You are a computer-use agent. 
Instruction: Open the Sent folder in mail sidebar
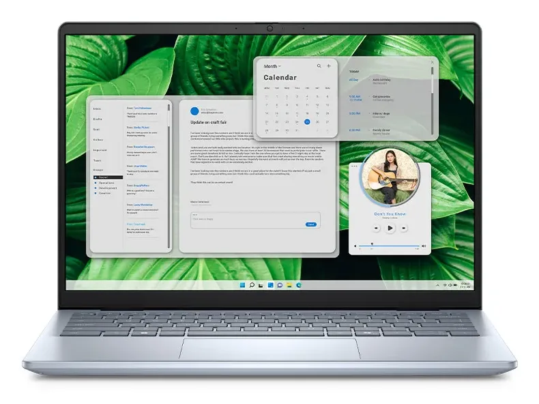click(97, 129)
